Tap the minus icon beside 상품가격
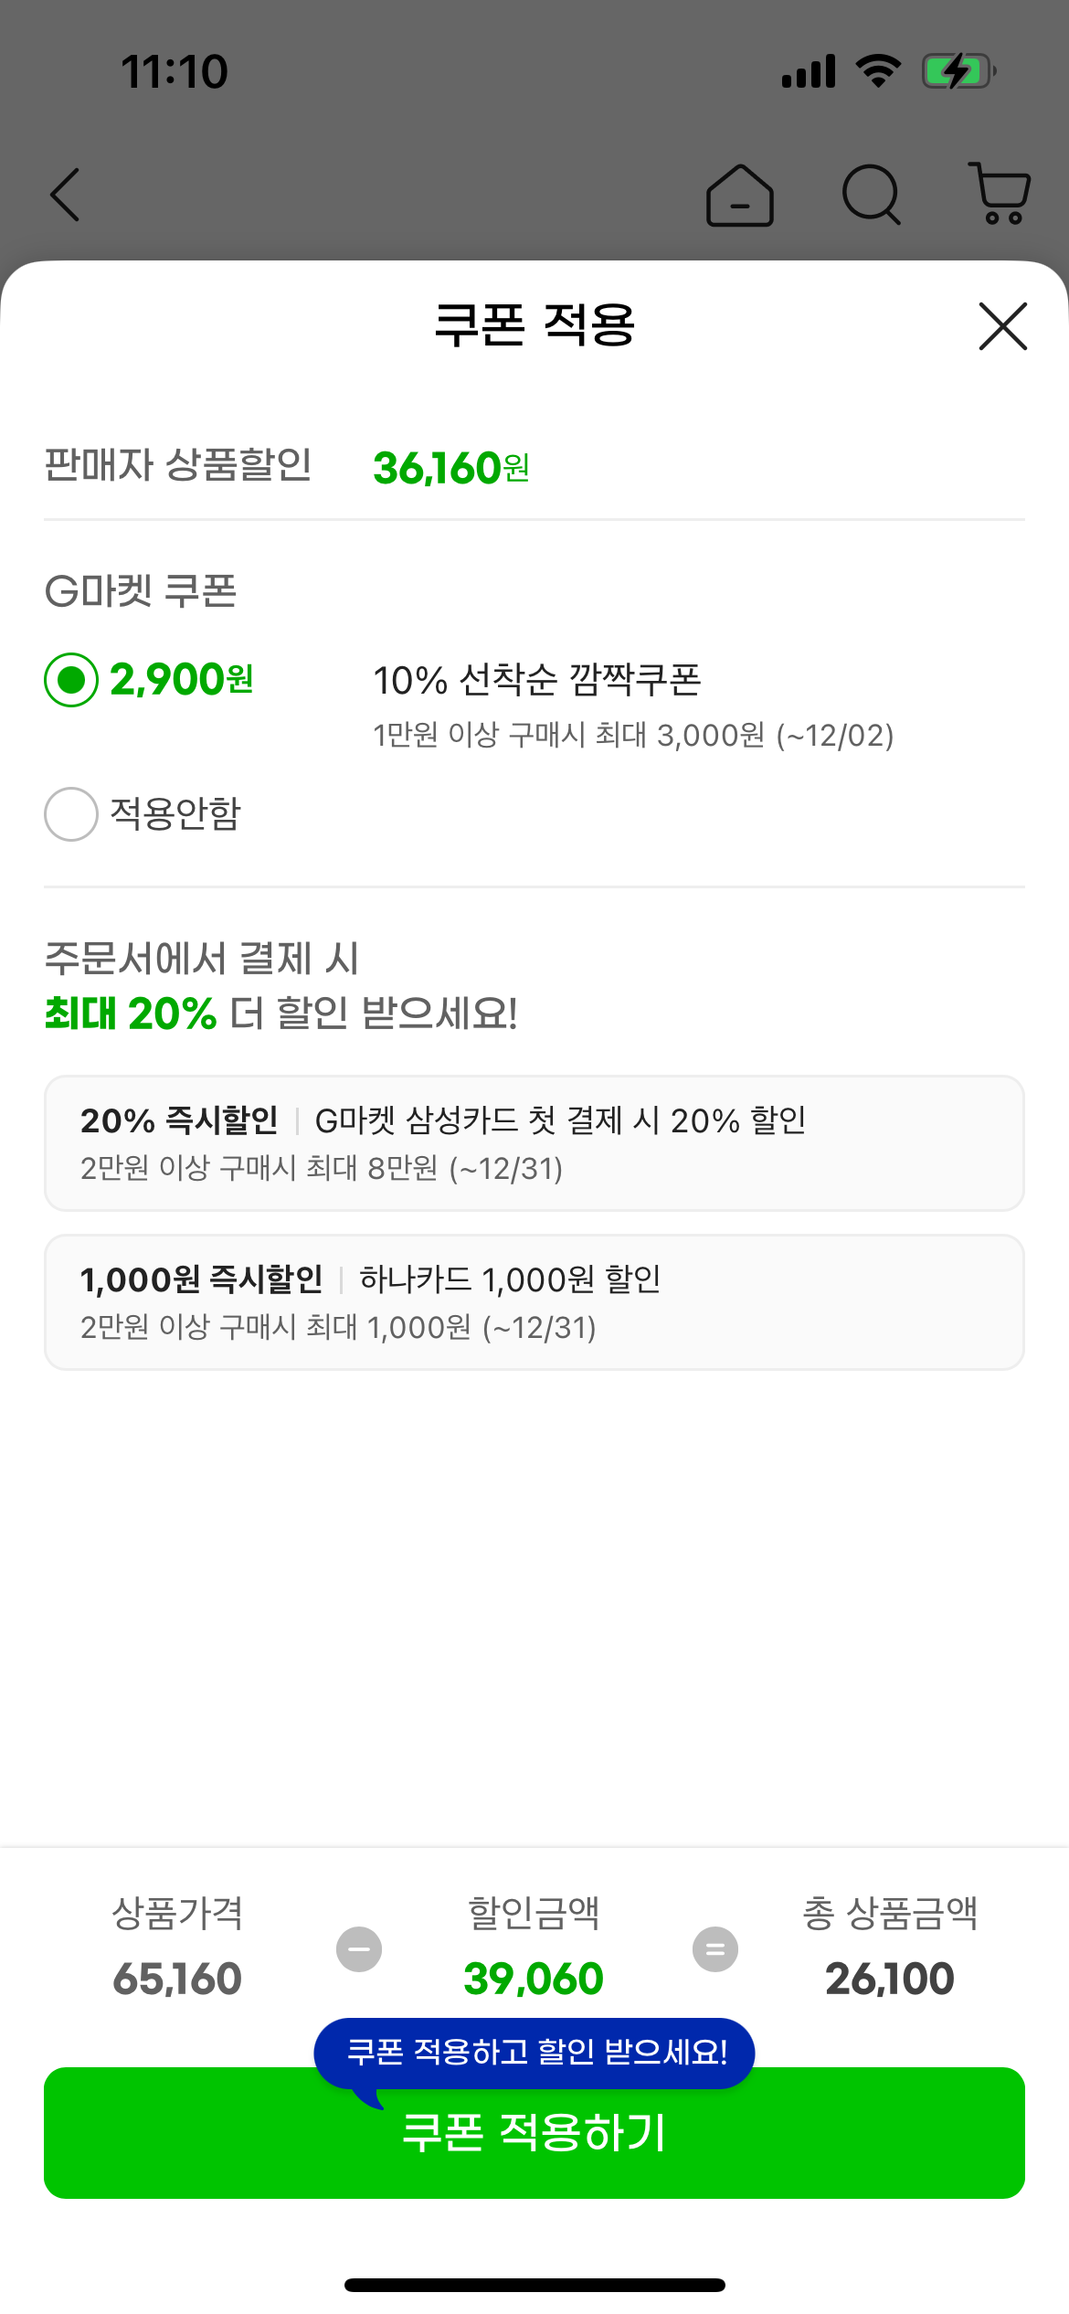 click(x=359, y=1949)
